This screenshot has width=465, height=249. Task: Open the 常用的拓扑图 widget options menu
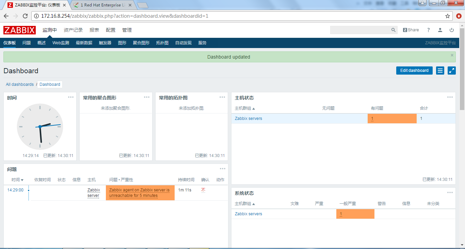pyautogui.click(x=222, y=97)
